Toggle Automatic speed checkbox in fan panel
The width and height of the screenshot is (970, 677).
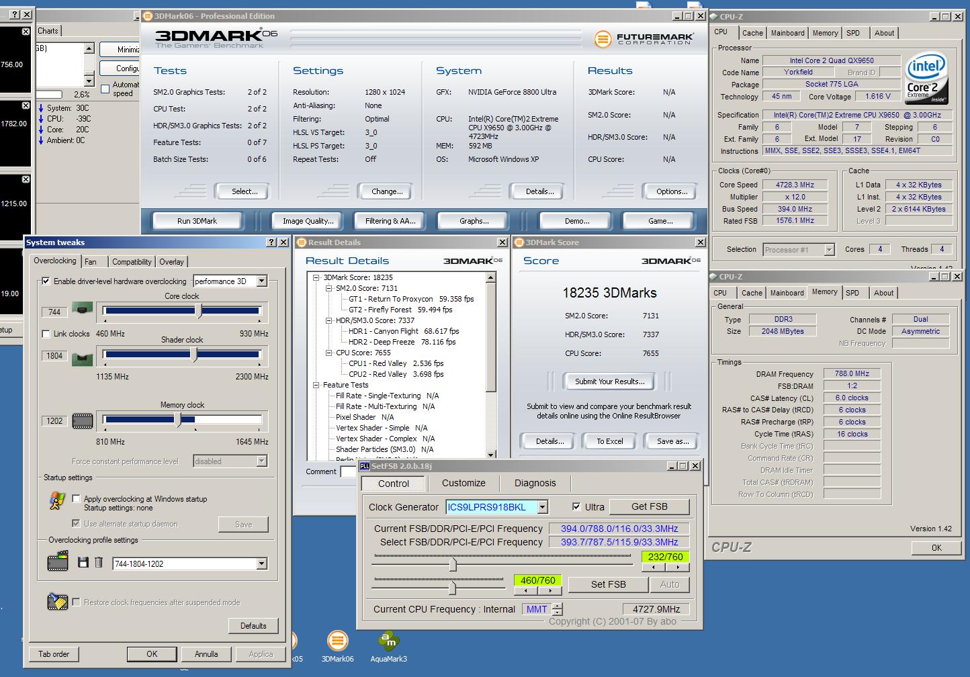tap(105, 89)
